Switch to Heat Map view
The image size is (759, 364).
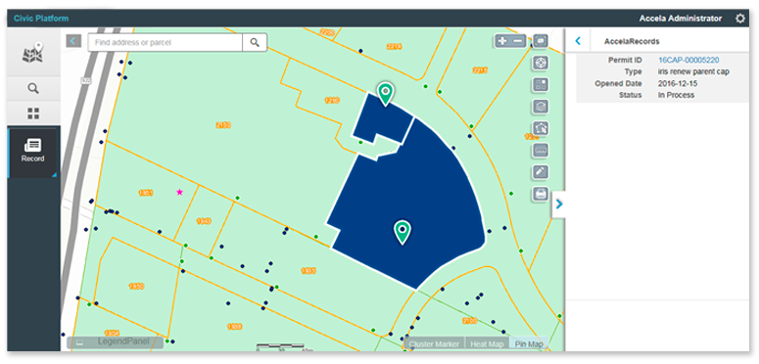coord(487,343)
